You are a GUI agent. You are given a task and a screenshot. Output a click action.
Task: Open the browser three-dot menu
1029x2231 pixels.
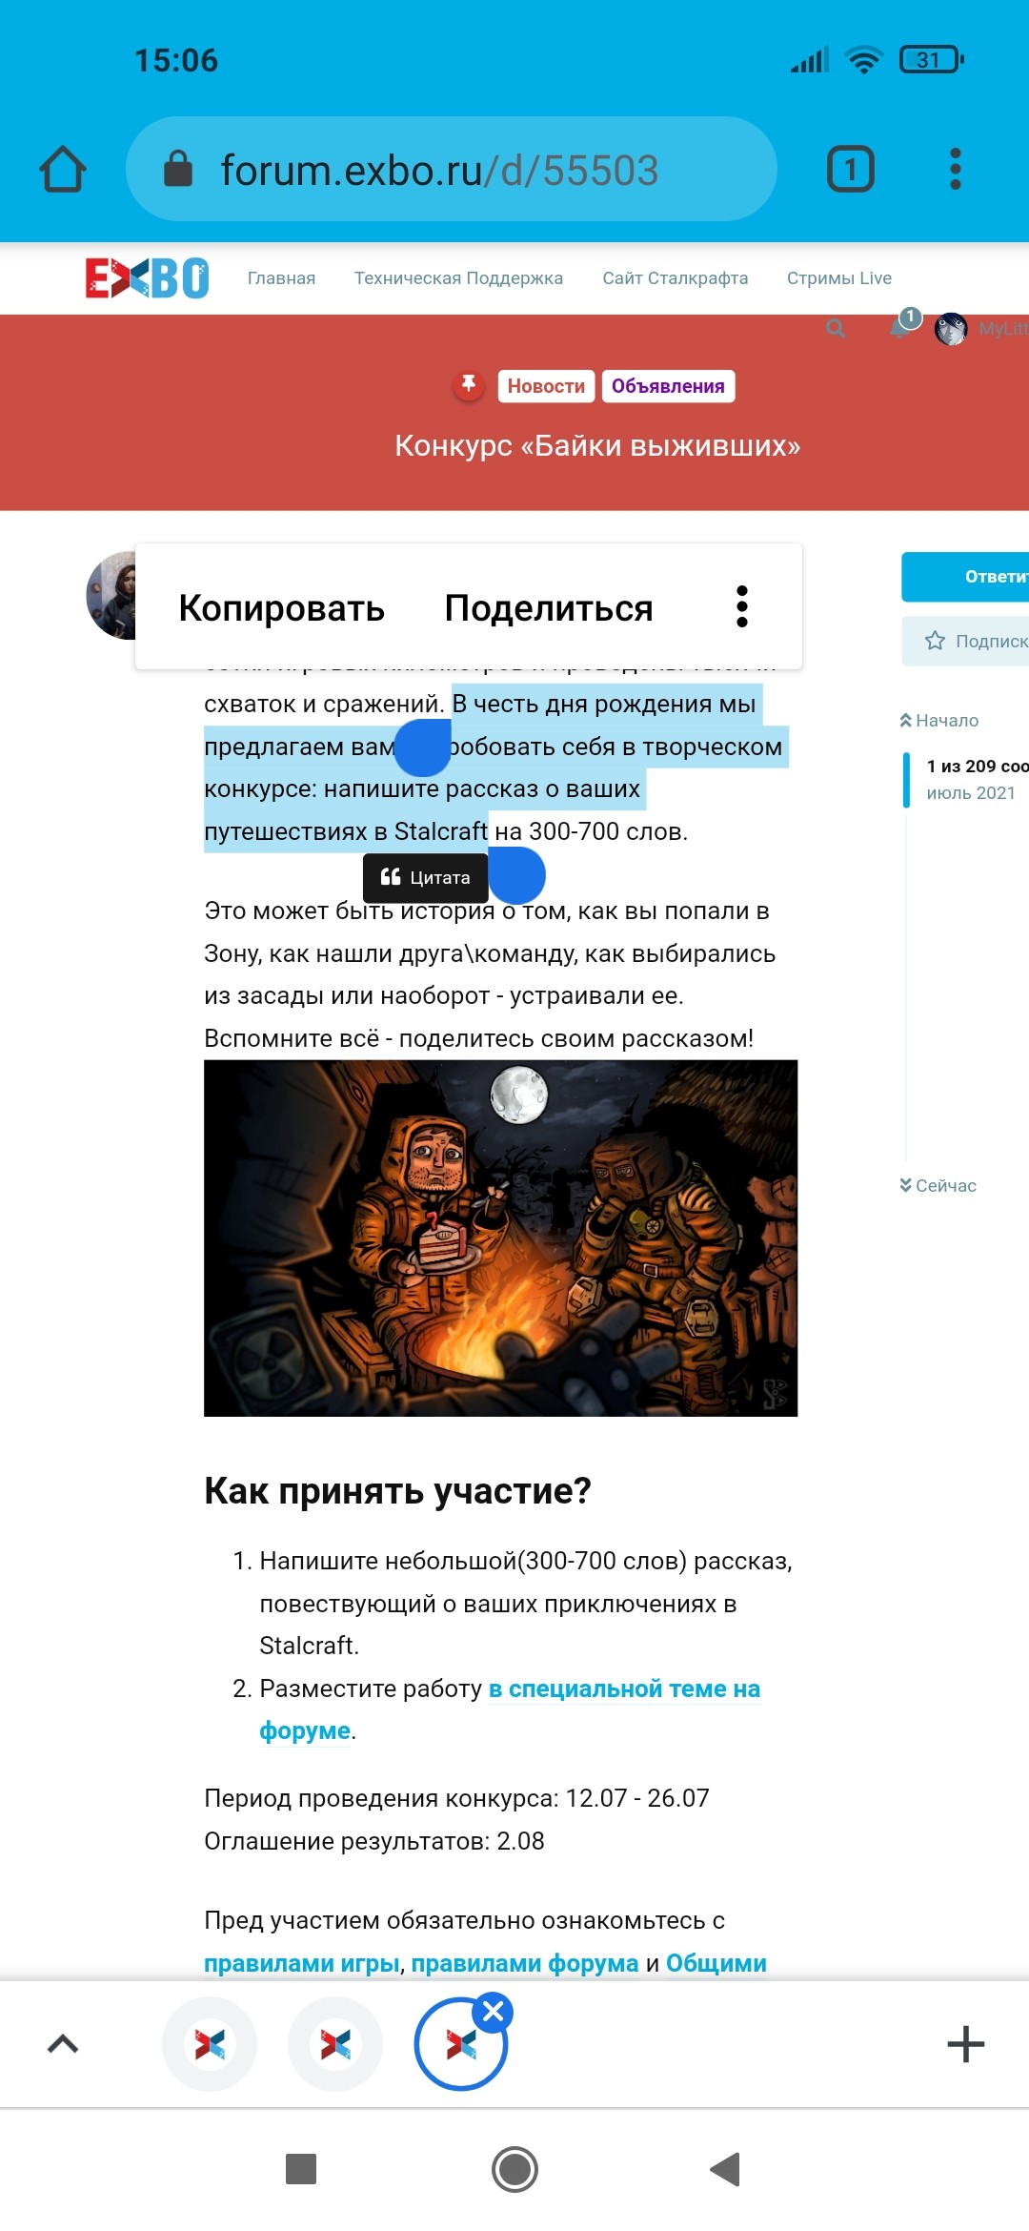[956, 170]
